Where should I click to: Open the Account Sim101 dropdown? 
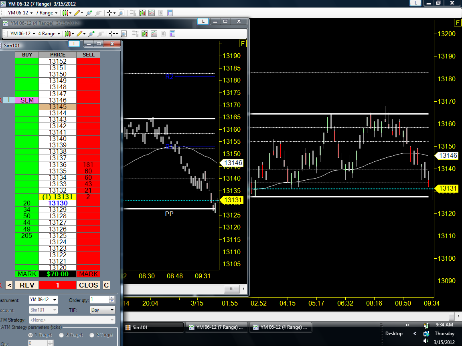pos(43,310)
